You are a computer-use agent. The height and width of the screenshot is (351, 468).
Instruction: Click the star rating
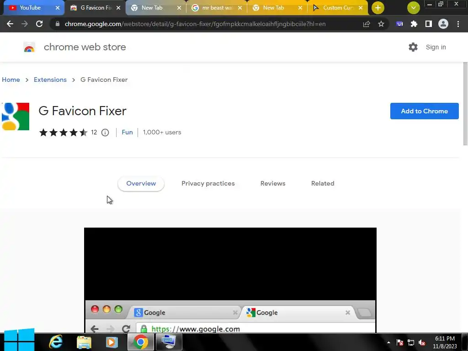63,133
